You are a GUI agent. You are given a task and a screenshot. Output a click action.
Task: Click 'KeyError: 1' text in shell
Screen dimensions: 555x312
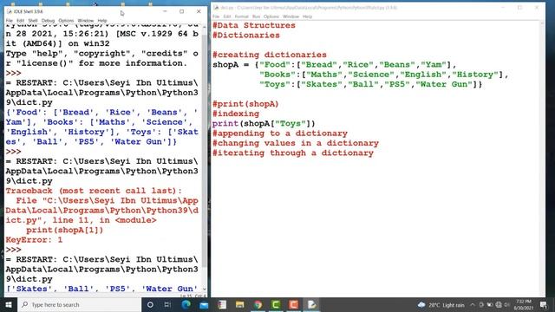[34, 240]
